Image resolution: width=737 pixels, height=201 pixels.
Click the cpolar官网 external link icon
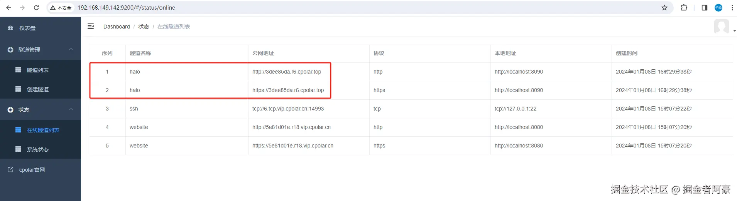10,169
